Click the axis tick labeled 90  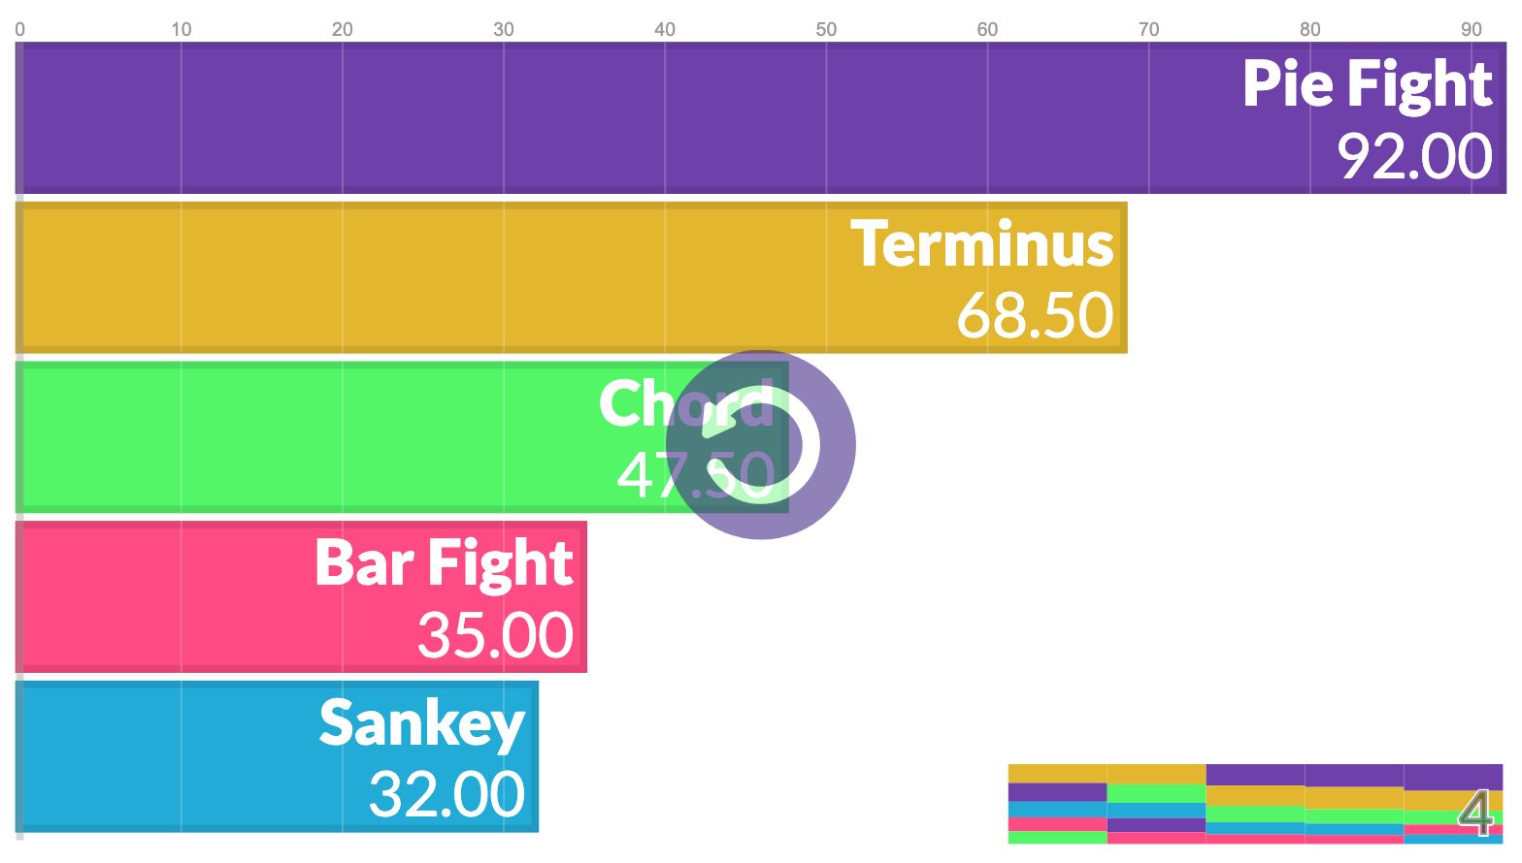point(1472,29)
